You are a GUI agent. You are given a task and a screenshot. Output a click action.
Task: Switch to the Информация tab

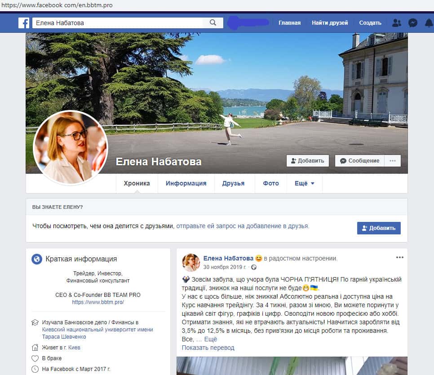click(x=186, y=183)
